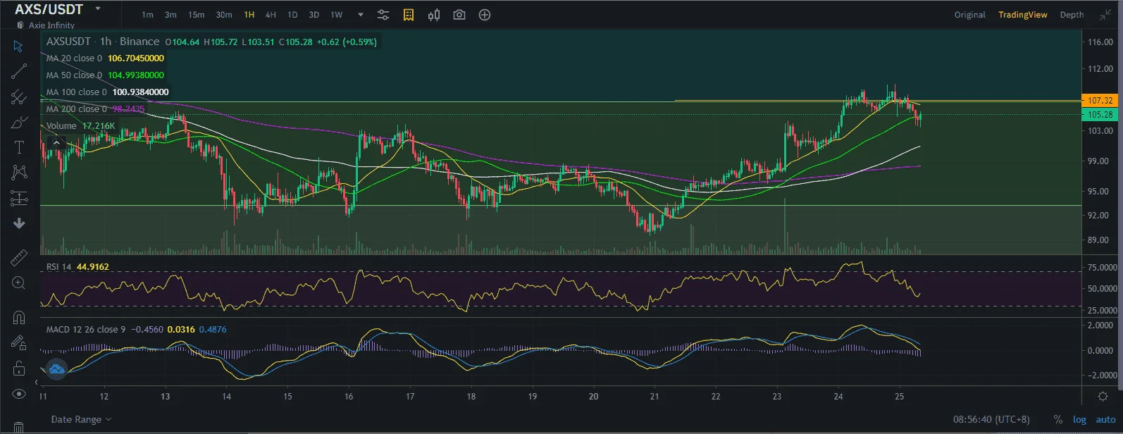Toggle log scale mode
1123x434 pixels.
click(1079, 419)
